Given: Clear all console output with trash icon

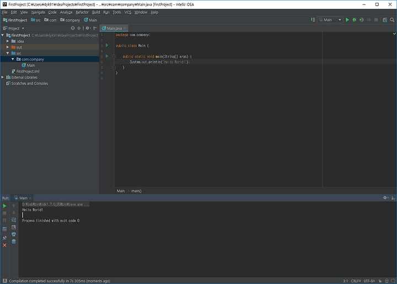Looking at the screenshot, I should [x=14, y=241].
